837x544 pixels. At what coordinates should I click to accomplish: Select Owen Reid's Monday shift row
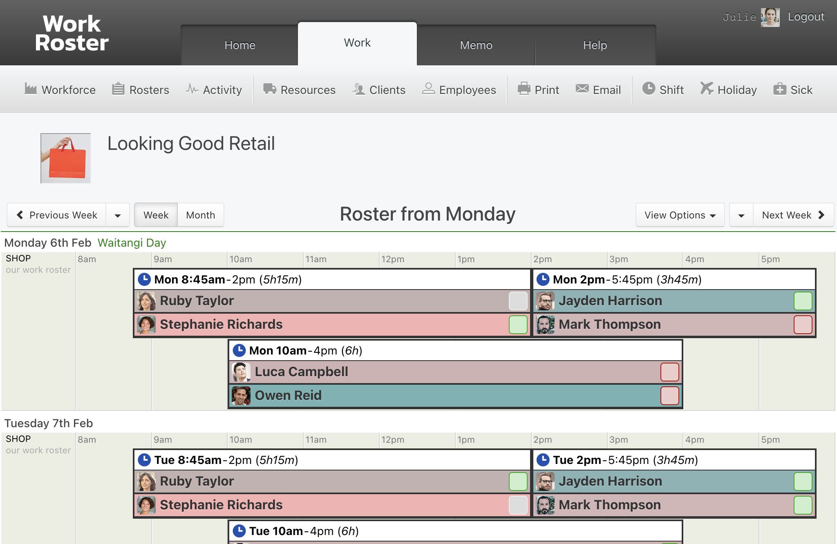coord(455,396)
